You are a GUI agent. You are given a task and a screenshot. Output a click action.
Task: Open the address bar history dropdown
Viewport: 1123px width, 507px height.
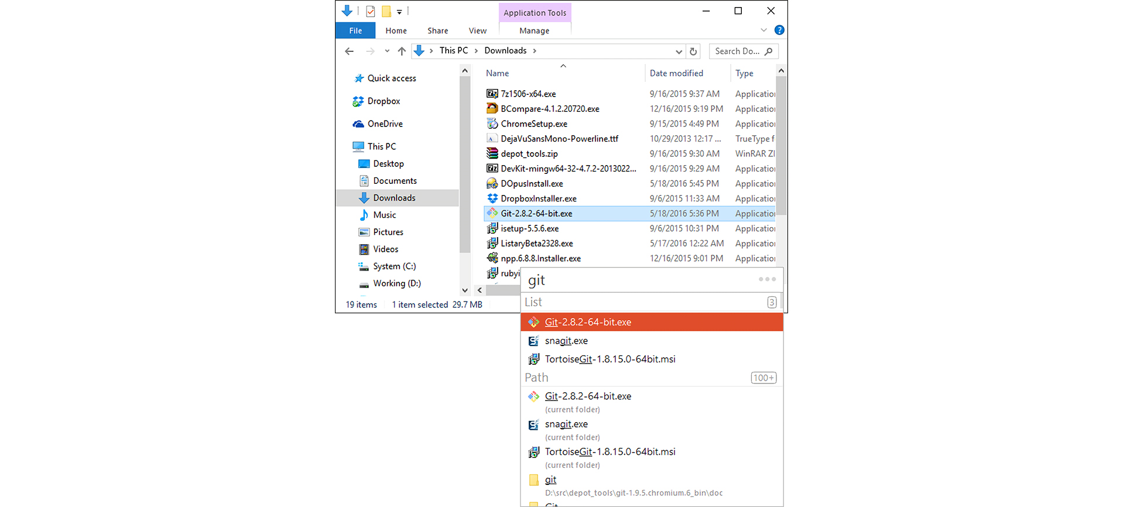tap(679, 52)
